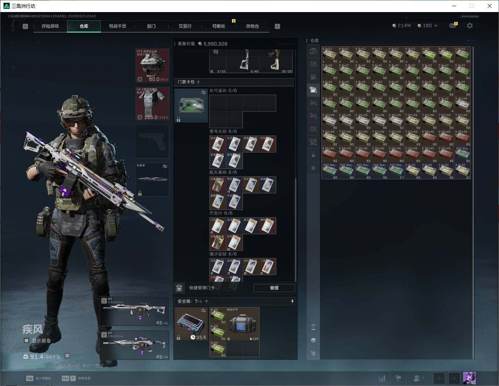Click the warehouse vertical scrollbar
Screen dimensions: 499x386
[473, 202]
